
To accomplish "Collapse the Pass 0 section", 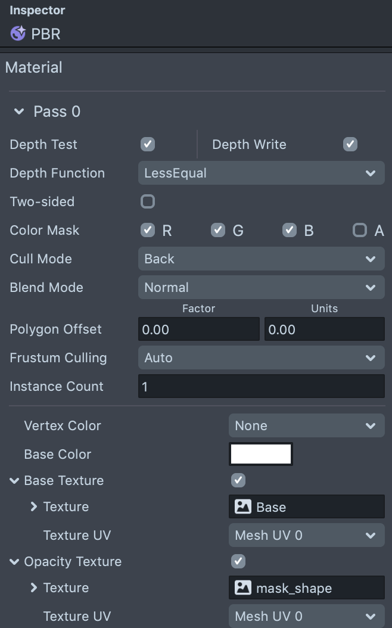I will tap(19, 111).
